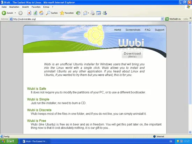Click the Mail envelope toolbar icon
The height and width of the screenshot is (144, 192).
point(85,13)
